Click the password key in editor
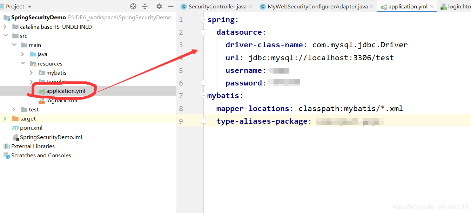The image size is (471, 213). pyautogui.click(x=244, y=83)
